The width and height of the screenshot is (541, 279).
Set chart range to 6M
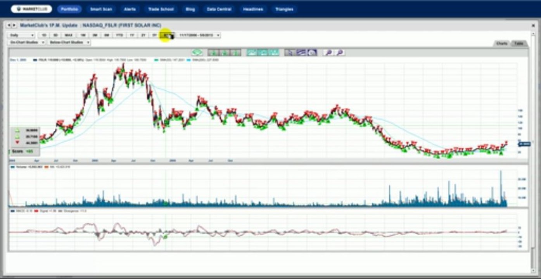point(106,35)
